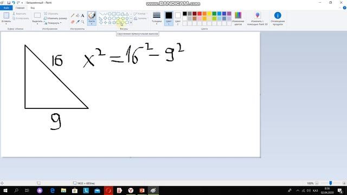347x195 pixels.
Task: Open Opera browser from taskbar
Action: tap(108, 190)
